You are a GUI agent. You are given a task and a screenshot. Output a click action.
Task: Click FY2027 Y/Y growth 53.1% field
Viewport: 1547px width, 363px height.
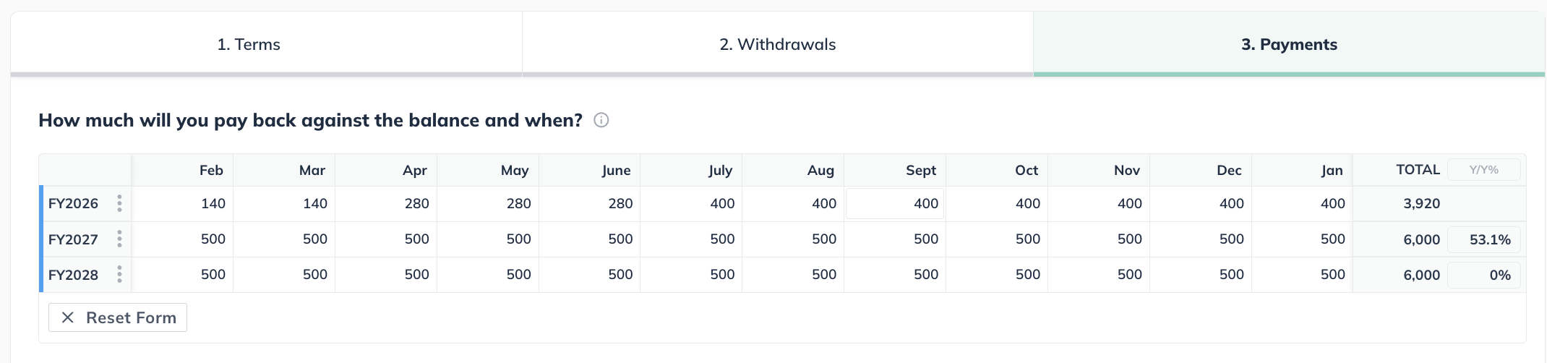(x=1483, y=239)
